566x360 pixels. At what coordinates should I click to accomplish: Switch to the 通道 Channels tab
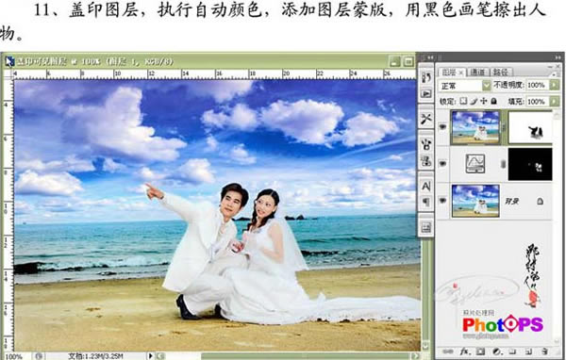coord(477,73)
